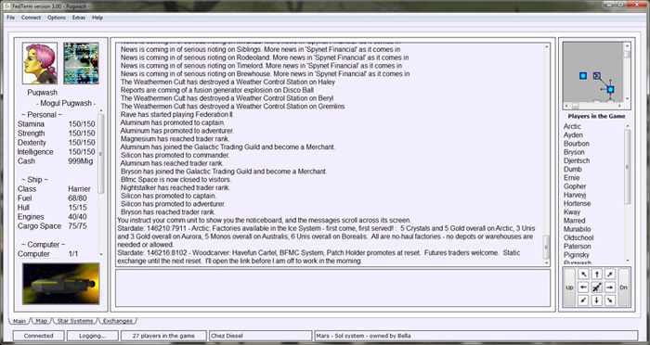650x345 pixels.
Task: Click the glitchy second avatar image
Action: tap(82, 63)
